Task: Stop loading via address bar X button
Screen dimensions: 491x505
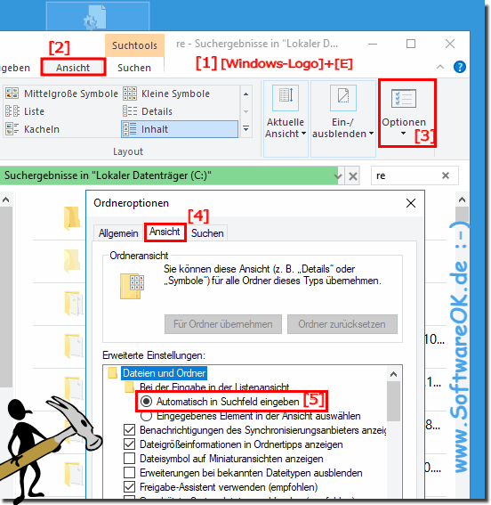Action: tap(353, 175)
